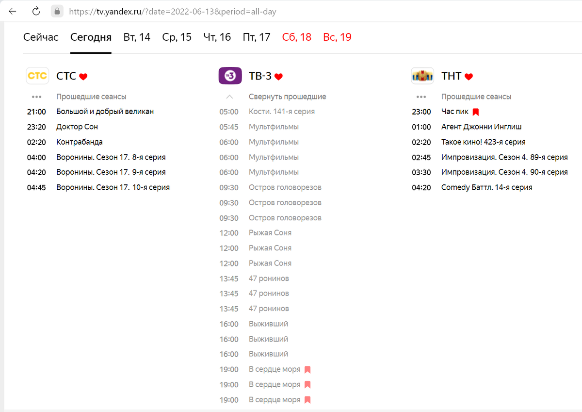Open Контрабанда listing
Screen dimensions: 582x412
[80, 142]
